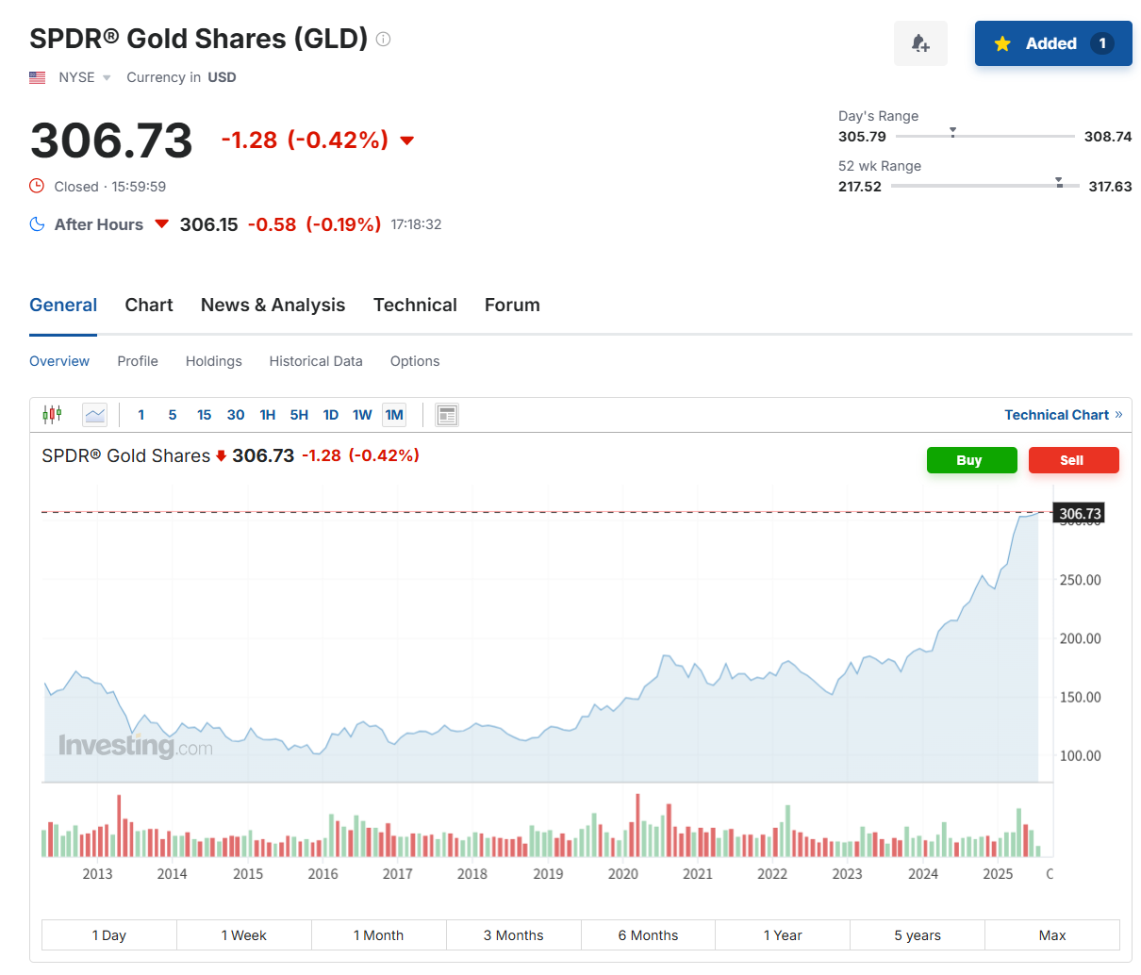
Task: Click the Currency in USD label
Action: (181, 77)
